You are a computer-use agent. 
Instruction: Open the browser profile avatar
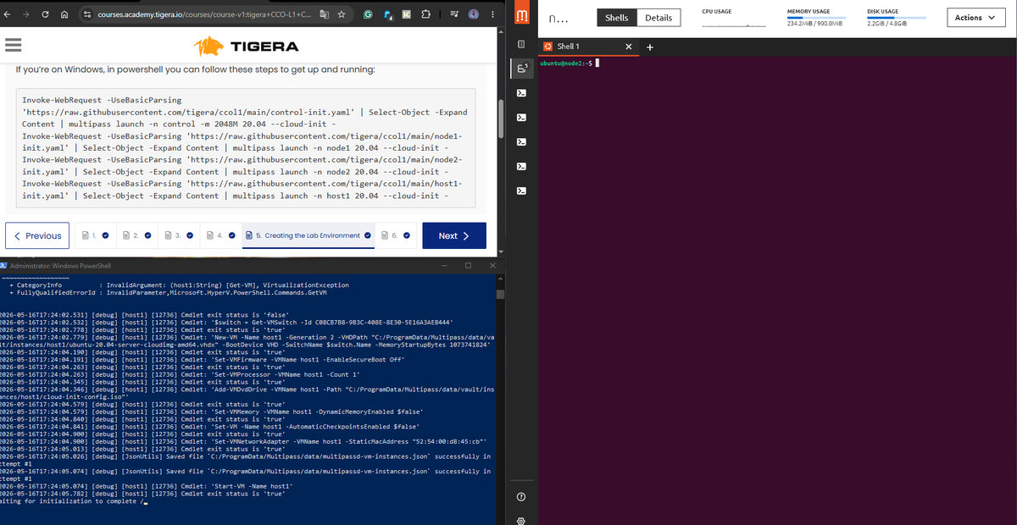(474, 14)
